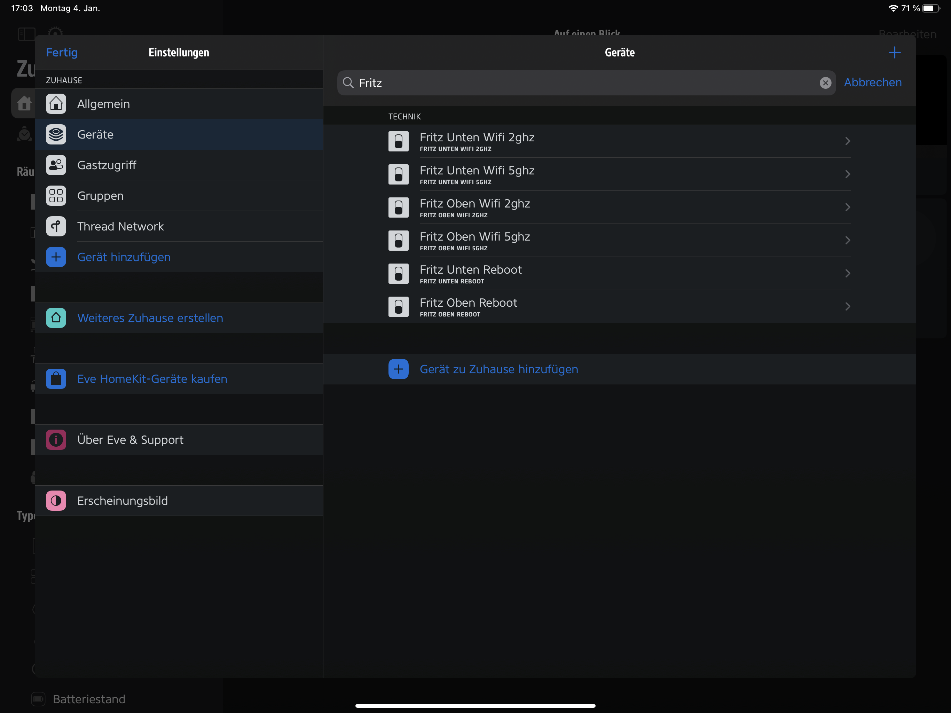Tap the Über Eve info icon
951x713 pixels.
pos(56,439)
